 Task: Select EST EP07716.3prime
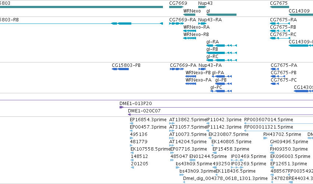(188, 149)
